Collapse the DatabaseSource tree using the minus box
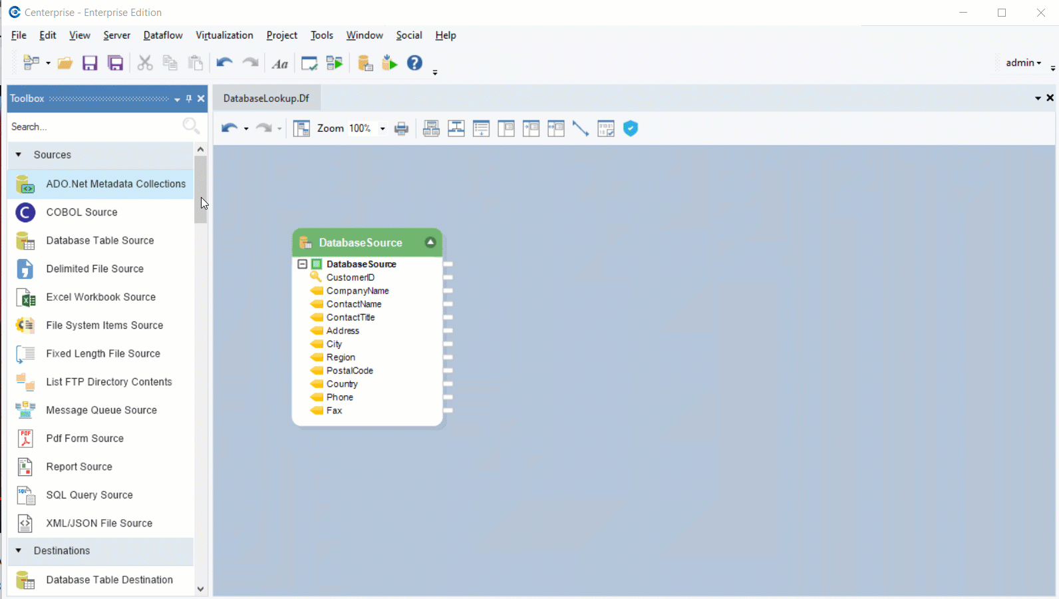 tap(302, 264)
